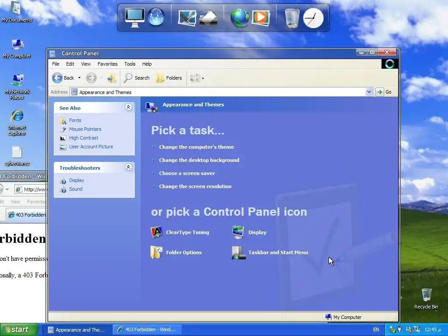Switch to Appearance and Themes taskbar button

pos(77,330)
